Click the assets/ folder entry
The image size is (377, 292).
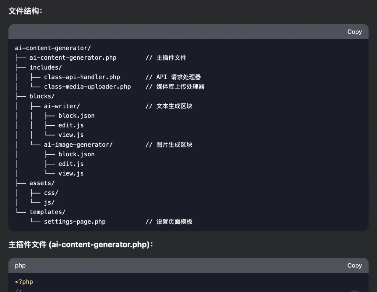42,183
